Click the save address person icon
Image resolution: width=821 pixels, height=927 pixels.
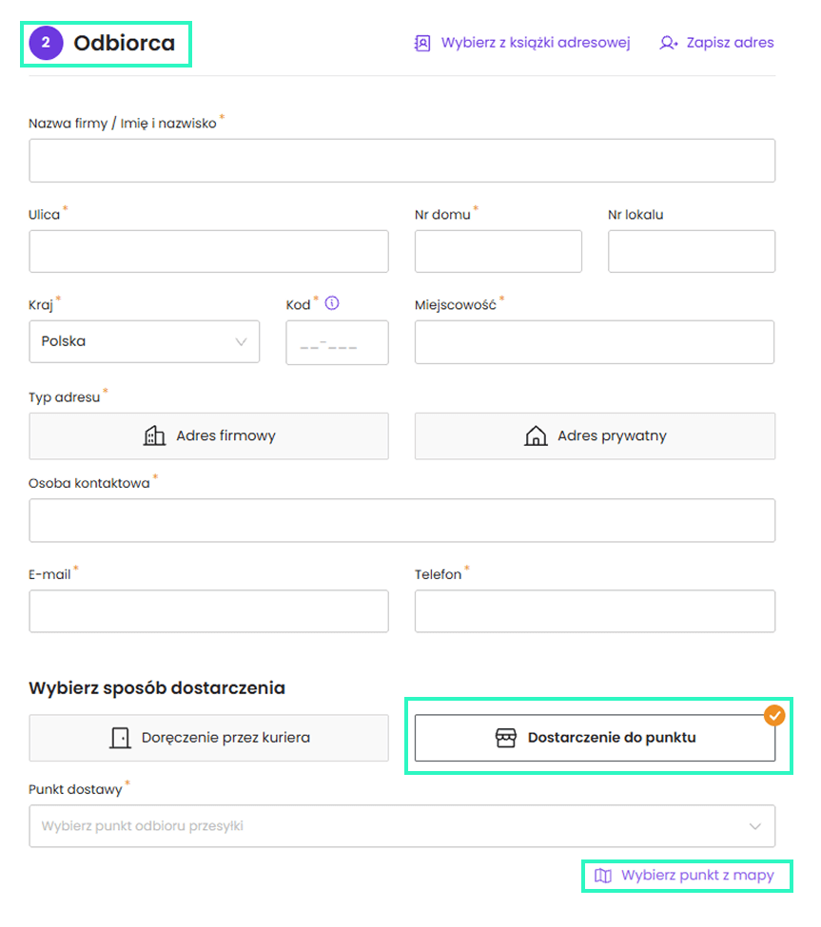coord(668,43)
